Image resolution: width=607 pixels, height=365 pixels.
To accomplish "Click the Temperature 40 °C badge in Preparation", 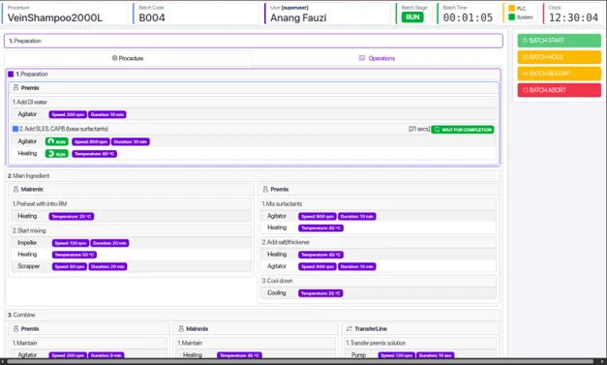I will 95,154.
